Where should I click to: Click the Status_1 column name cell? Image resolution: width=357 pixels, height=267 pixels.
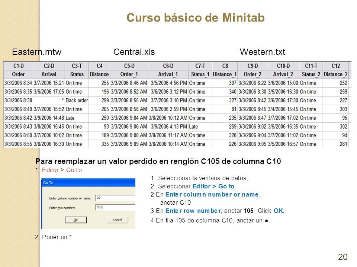point(200,74)
